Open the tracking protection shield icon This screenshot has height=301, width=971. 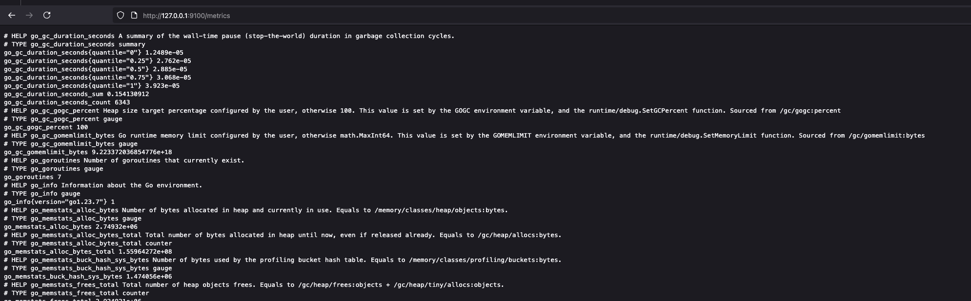[121, 16]
